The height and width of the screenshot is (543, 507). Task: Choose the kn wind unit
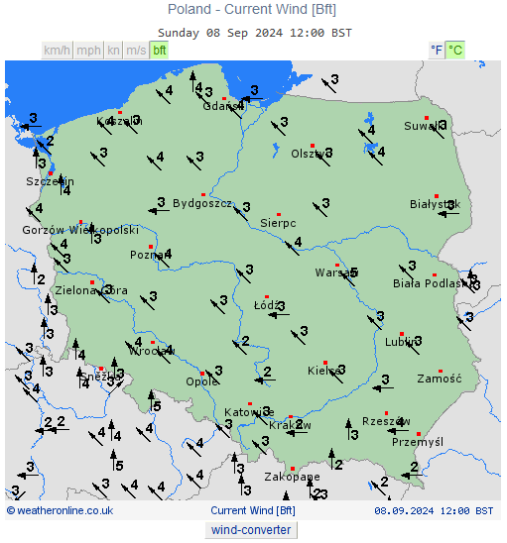click(x=113, y=51)
